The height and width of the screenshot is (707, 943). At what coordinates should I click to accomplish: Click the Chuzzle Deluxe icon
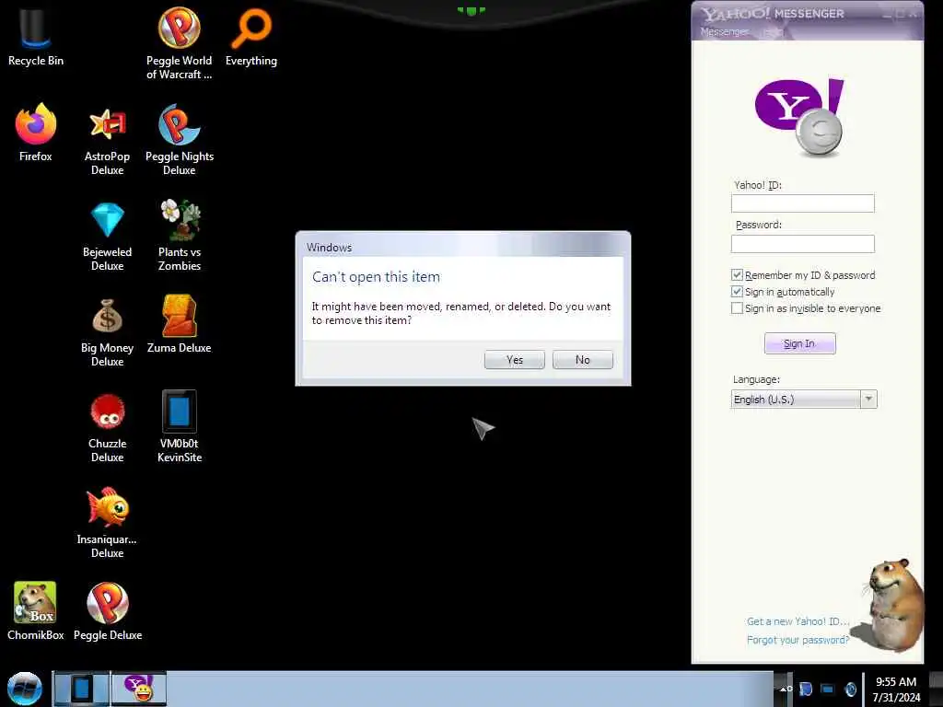107,427
